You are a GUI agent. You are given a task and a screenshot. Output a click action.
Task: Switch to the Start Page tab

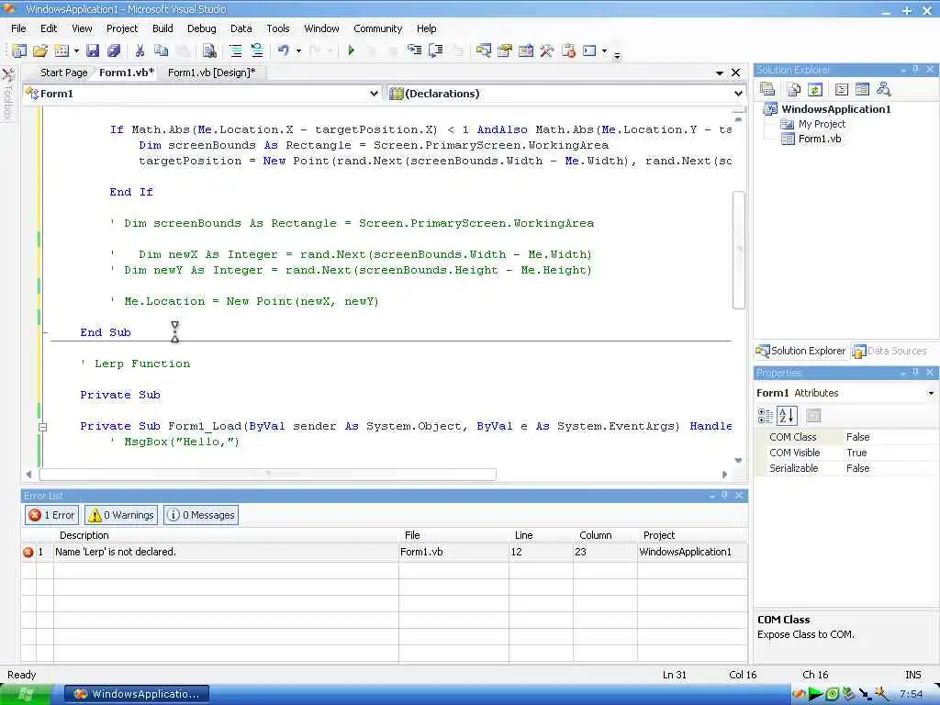pos(63,73)
